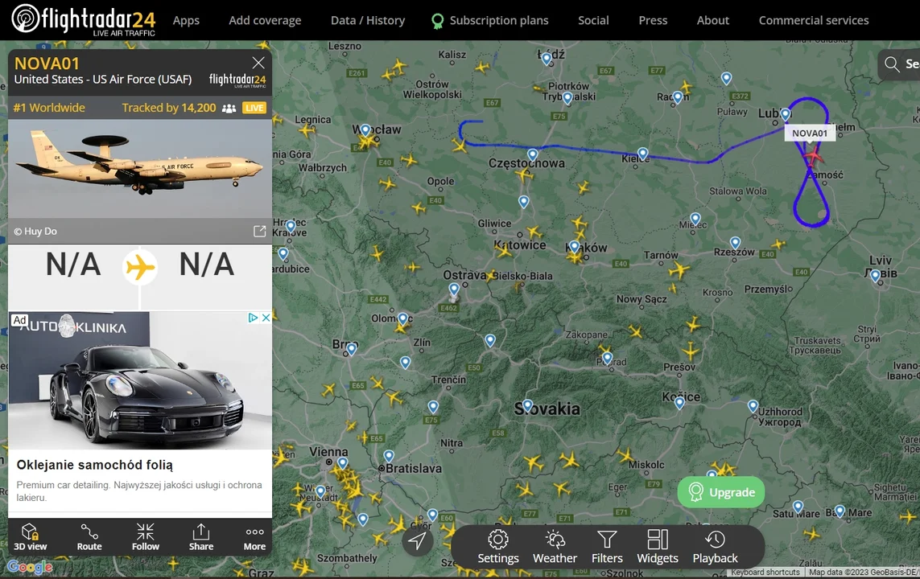The width and height of the screenshot is (920, 579).
Task: Click the subscription plans medal icon
Action: click(437, 21)
